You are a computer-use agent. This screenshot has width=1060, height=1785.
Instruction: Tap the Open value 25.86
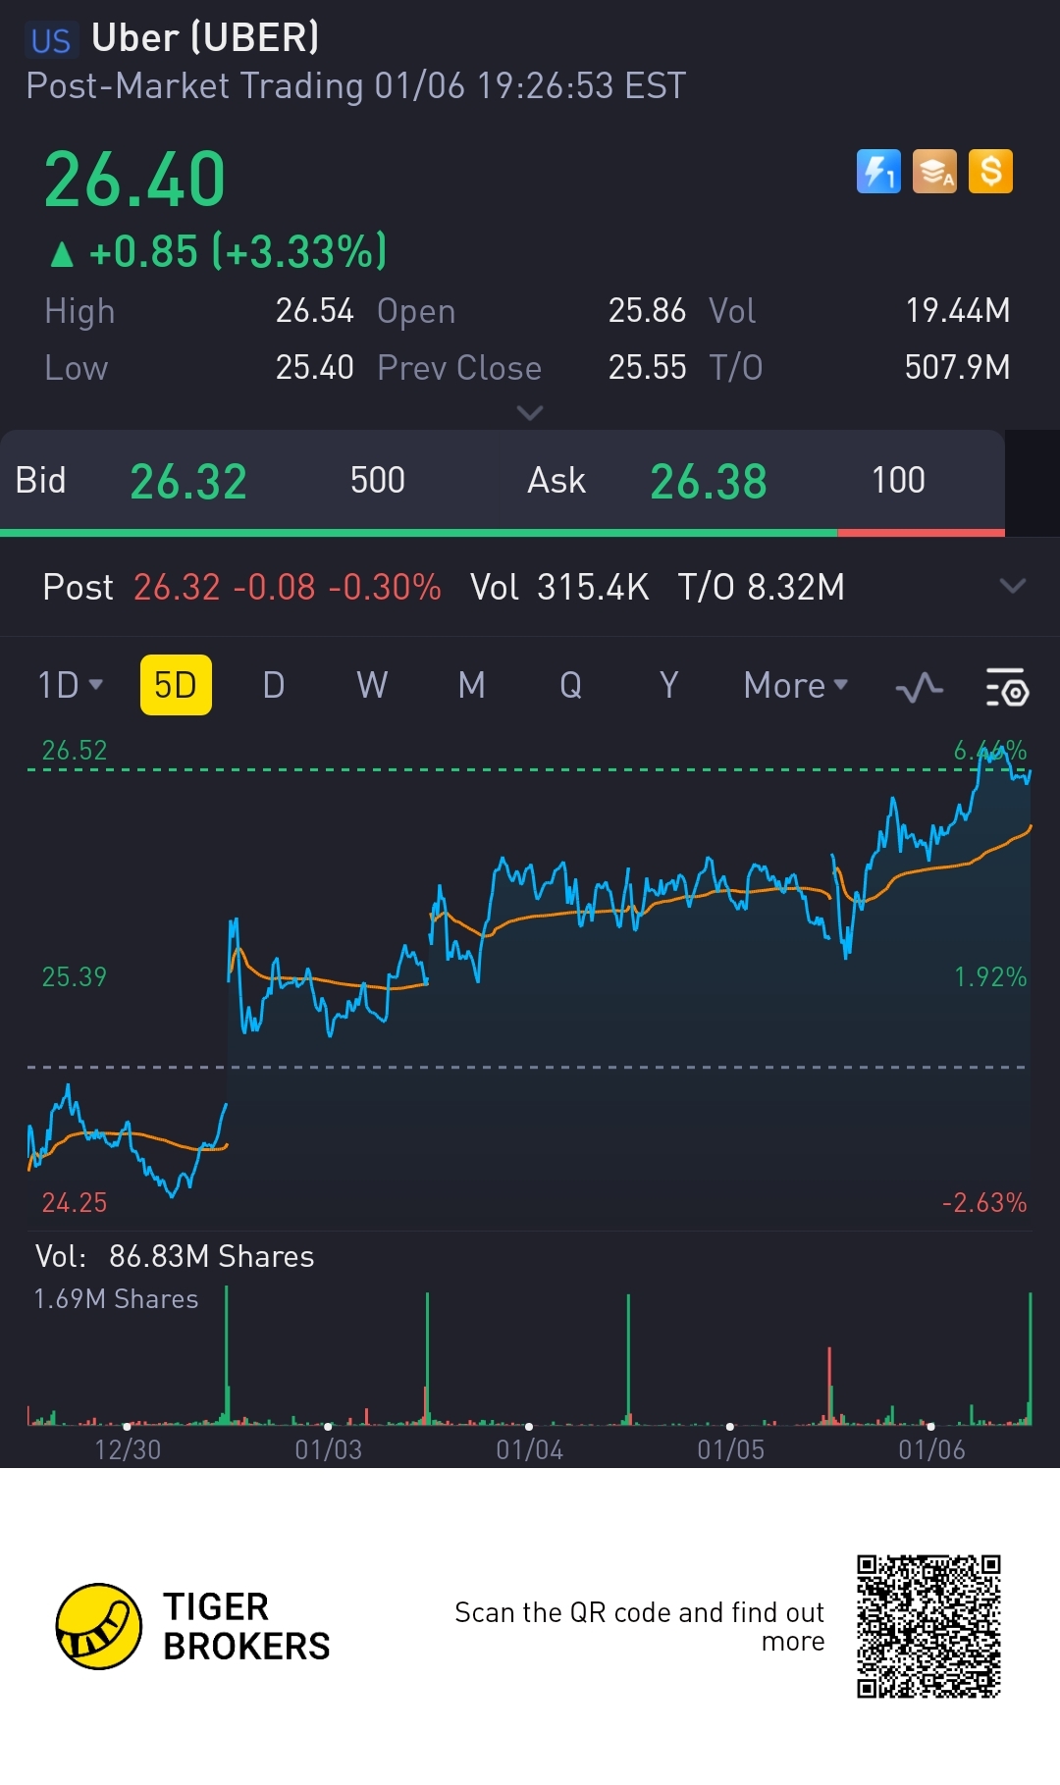(647, 311)
